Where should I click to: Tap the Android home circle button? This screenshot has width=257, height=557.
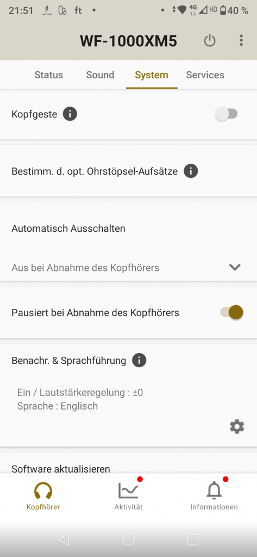(128, 540)
